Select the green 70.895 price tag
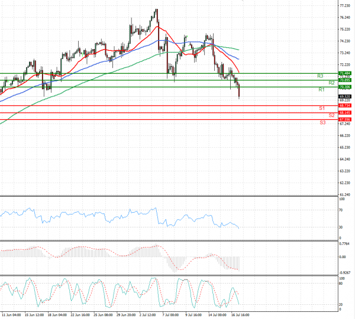The width and height of the screenshot is (355, 319). (x=345, y=80)
